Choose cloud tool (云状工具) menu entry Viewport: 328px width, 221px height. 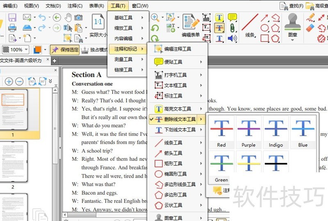point(178,205)
